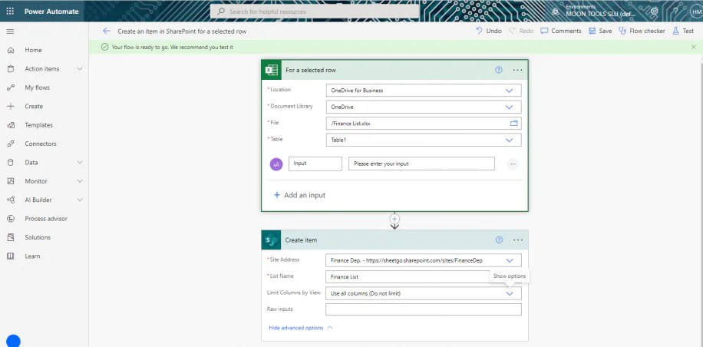Expand the Data section chevron
The image size is (703, 347).
(x=80, y=163)
